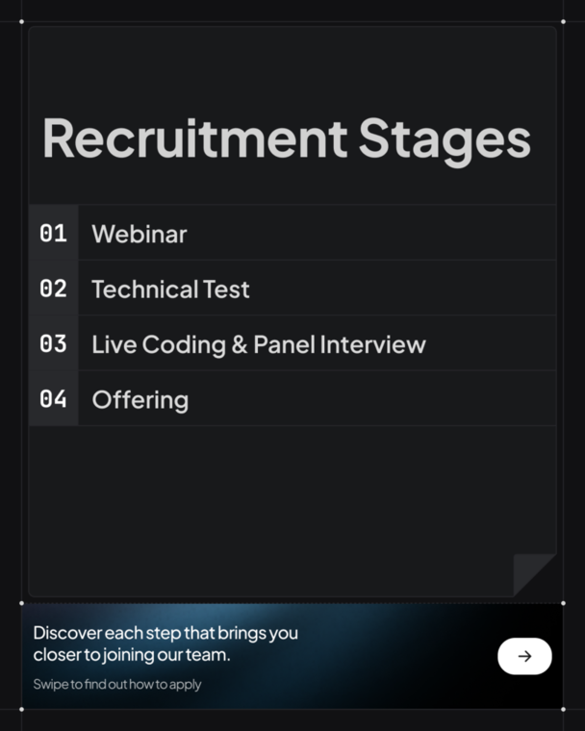Screen dimensions: 585x731
Task: Click the top-right corner handle of the card frame
Action: 563,21
